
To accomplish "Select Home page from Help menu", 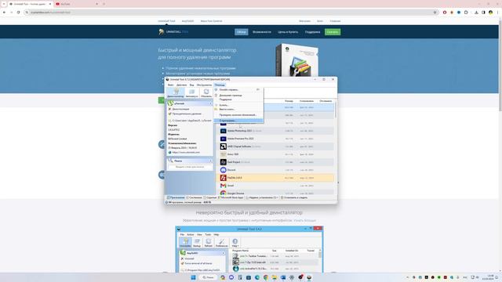I will 238,96.
